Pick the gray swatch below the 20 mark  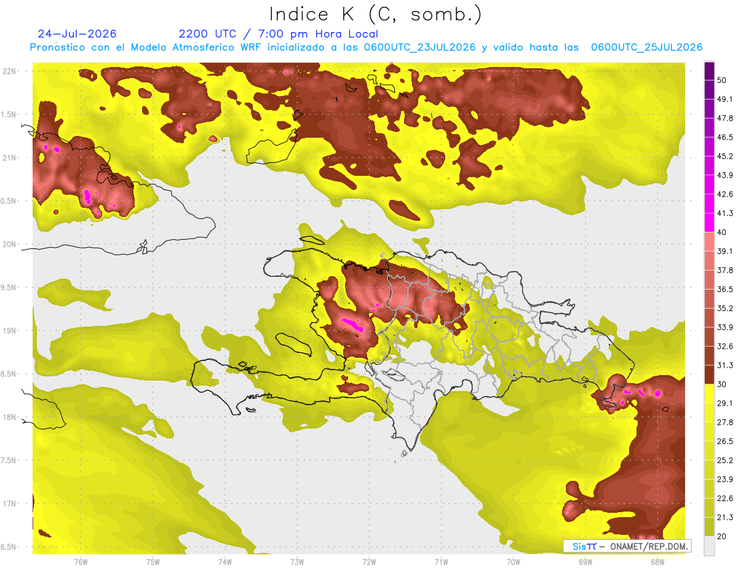(709, 546)
